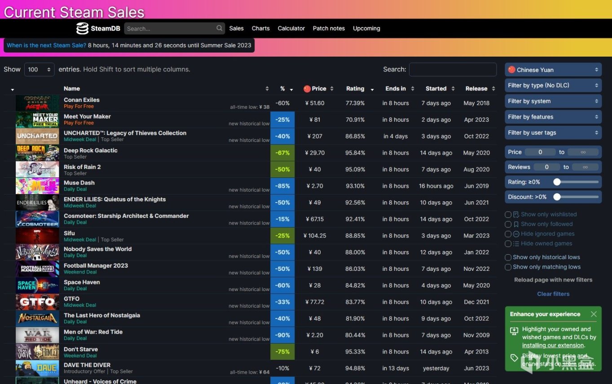Click the Reviews minimum value field
This screenshot has height=384, width=612.
546,167
